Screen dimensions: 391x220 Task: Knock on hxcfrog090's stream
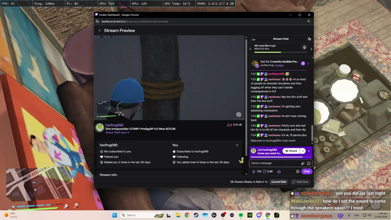(x=291, y=151)
